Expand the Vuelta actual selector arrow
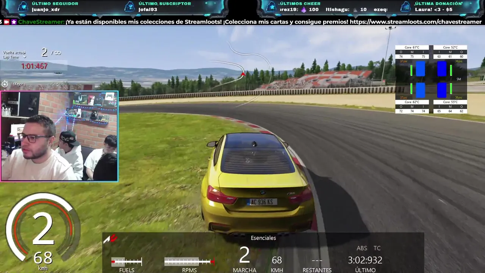 pos(25,53)
